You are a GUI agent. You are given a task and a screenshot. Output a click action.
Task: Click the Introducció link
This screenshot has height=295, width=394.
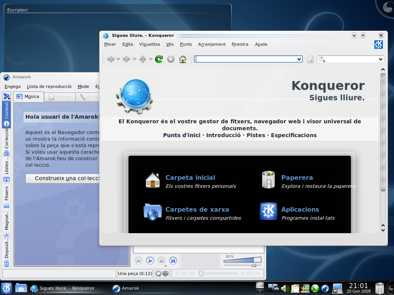click(x=224, y=135)
